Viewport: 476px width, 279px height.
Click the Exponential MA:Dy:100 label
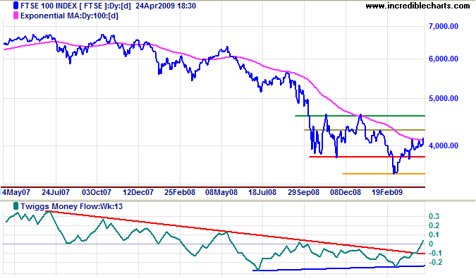tap(69, 16)
